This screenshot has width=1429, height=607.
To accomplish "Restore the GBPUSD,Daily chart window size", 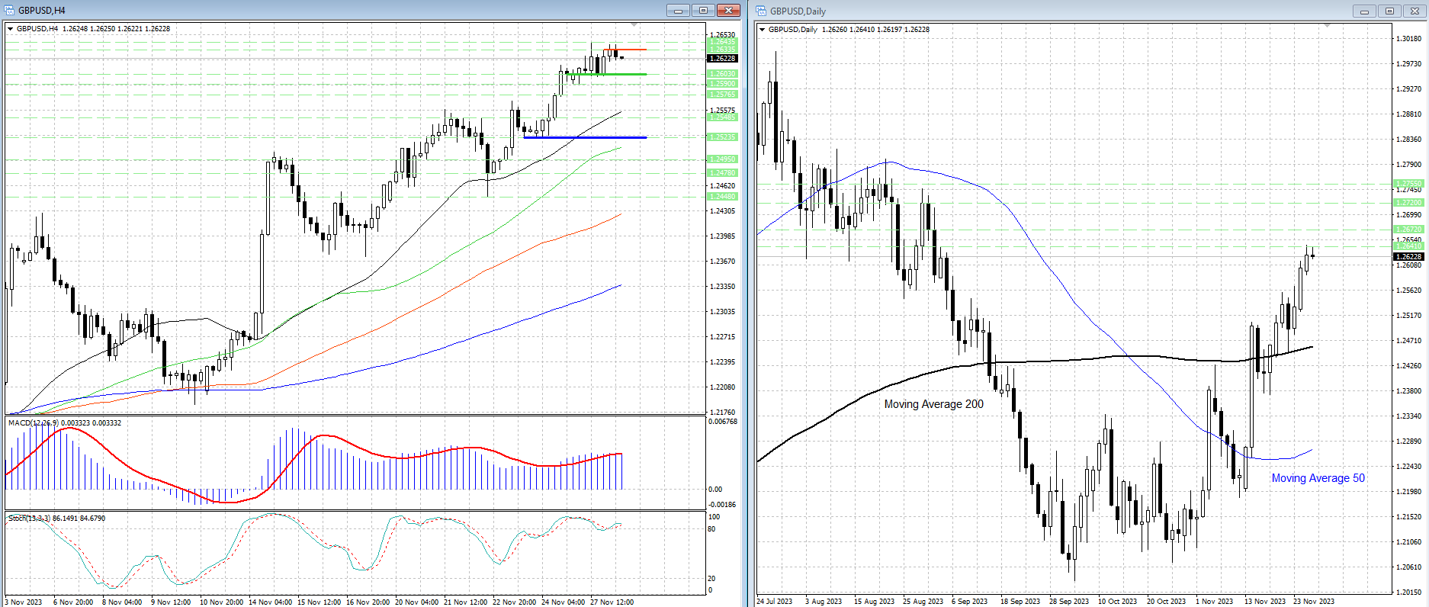I will (x=1389, y=11).
